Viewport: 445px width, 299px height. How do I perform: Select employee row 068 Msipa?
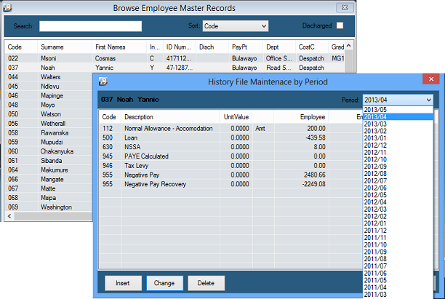click(x=49, y=198)
